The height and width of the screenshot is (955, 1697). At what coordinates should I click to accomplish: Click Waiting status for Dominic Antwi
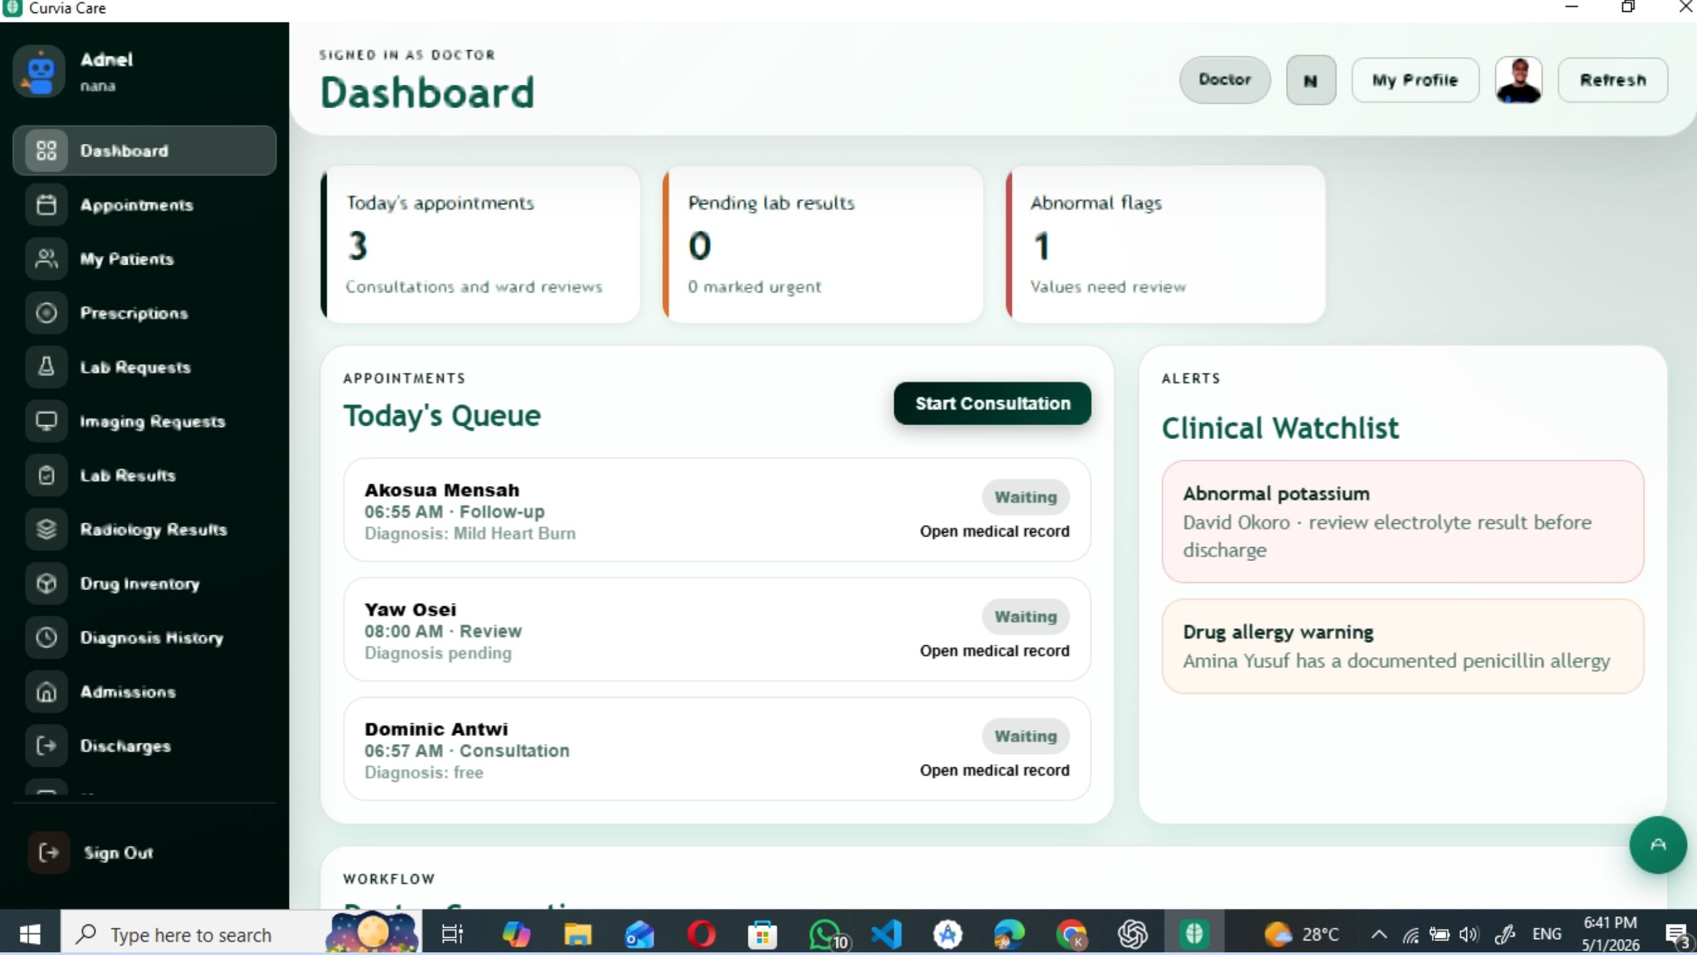(1025, 735)
